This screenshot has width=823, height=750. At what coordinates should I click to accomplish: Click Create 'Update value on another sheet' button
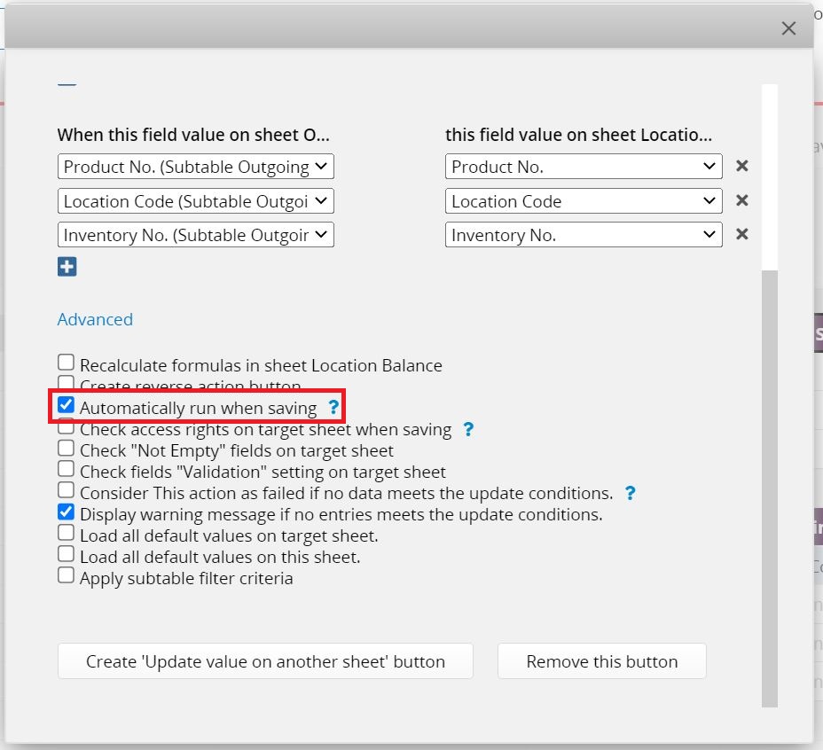pyautogui.click(x=265, y=661)
